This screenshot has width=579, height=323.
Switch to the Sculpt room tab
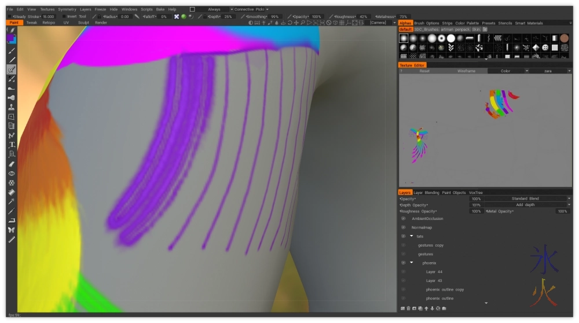tap(83, 23)
